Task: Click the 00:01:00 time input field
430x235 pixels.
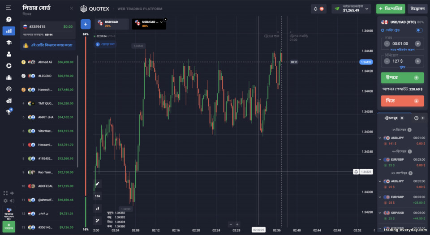Action: coord(402,43)
